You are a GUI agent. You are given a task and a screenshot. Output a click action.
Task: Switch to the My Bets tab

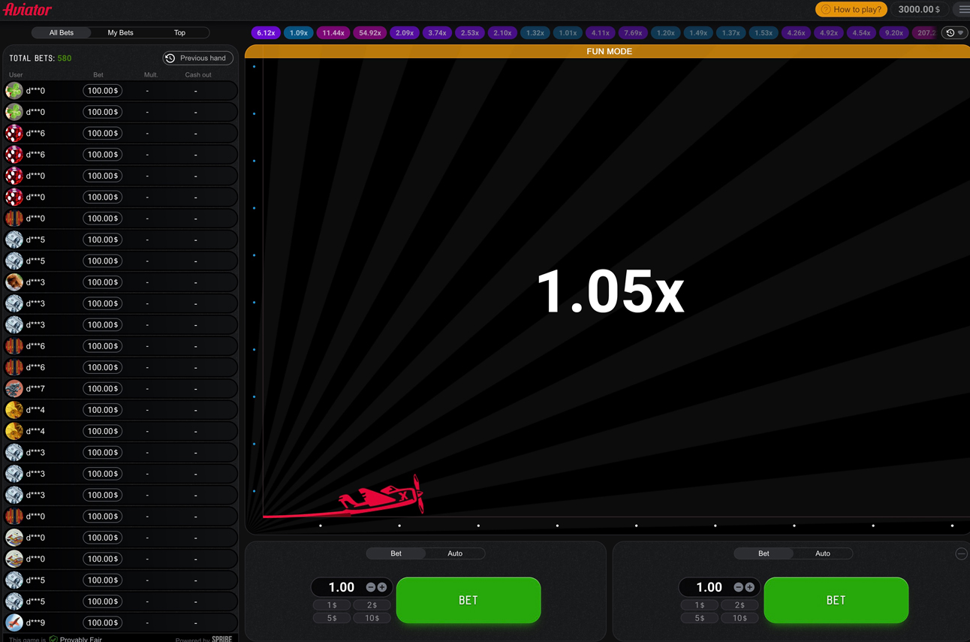[x=120, y=33]
